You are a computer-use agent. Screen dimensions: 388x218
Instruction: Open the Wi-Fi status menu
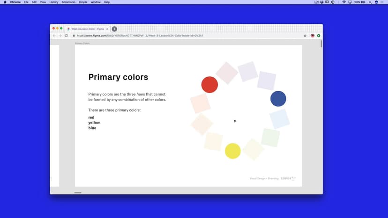[343, 2]
